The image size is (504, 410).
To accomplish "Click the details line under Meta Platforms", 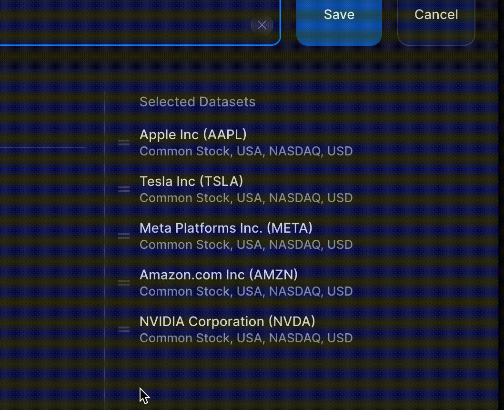I will point(246,245).
